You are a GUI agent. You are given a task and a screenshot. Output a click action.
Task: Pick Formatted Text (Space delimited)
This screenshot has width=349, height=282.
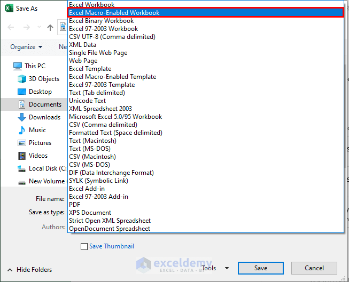click(x=206, y=133)
